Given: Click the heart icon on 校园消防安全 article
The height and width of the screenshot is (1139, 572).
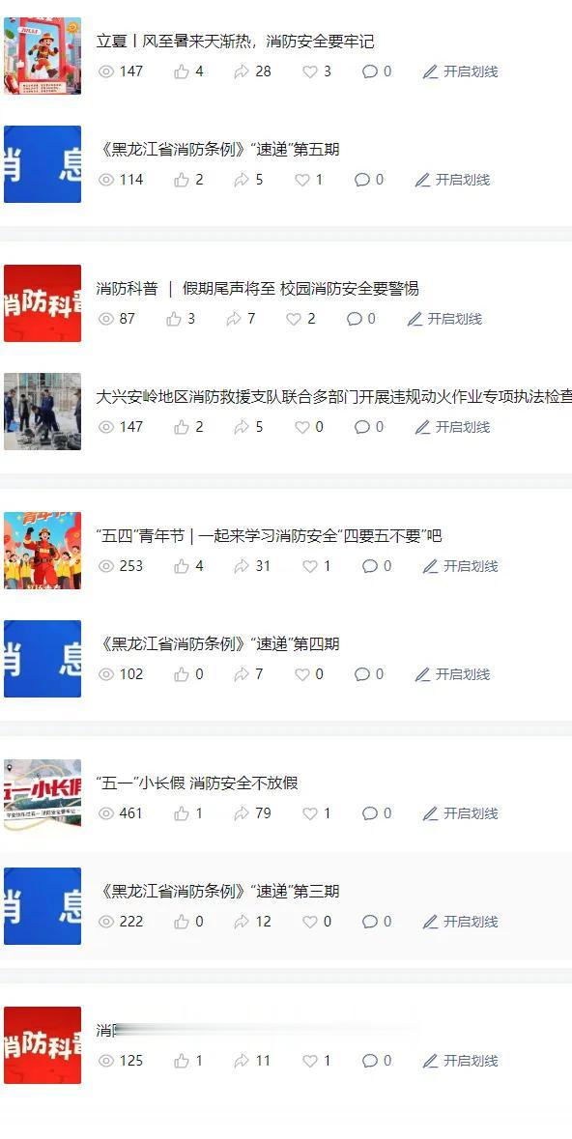Looking at the screenshot, I should point(294,319).
